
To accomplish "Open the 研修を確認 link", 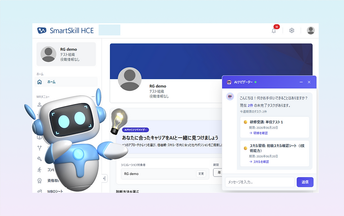I will [258, 133].
